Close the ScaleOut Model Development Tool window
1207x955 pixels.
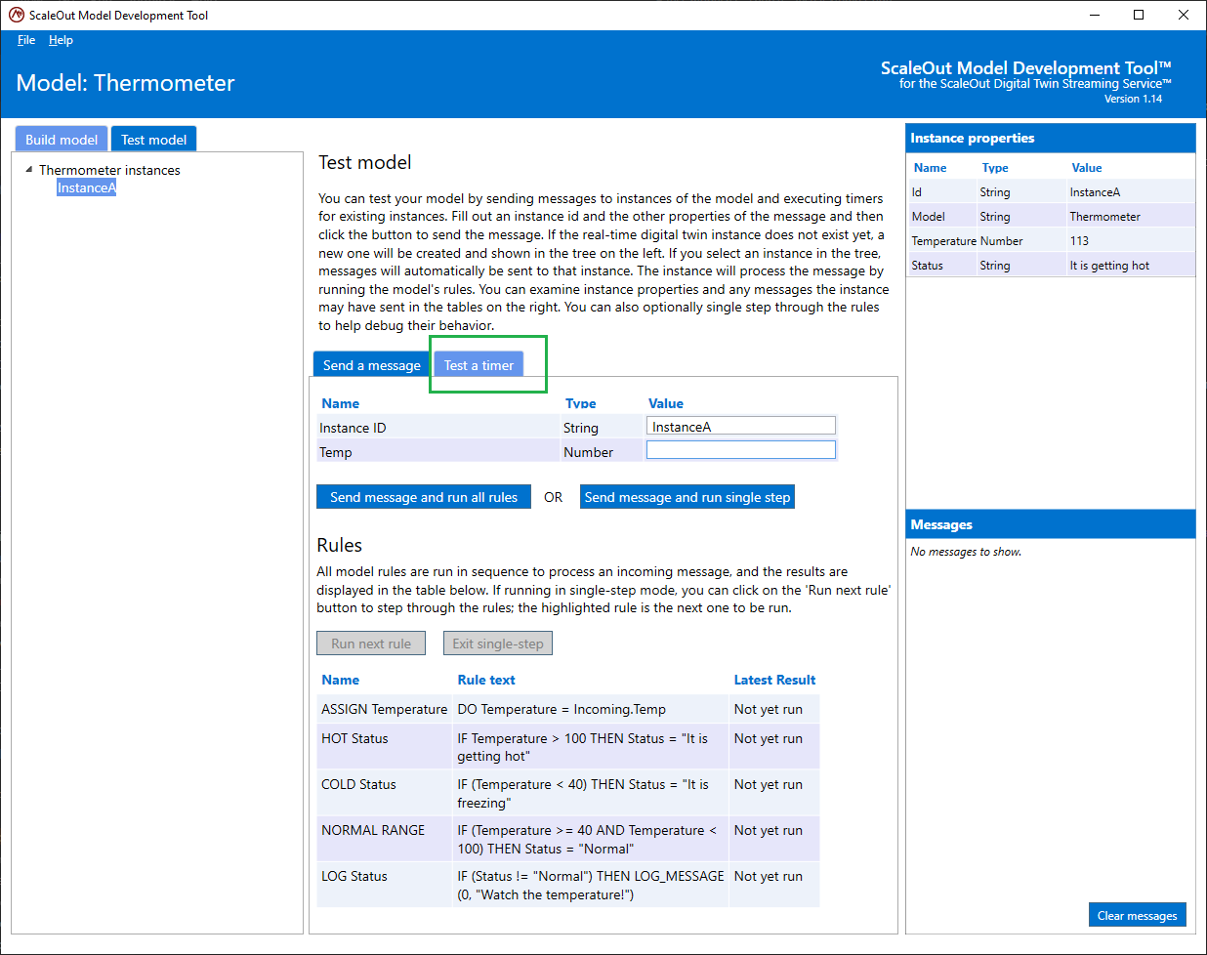(x=1184, y=15)
